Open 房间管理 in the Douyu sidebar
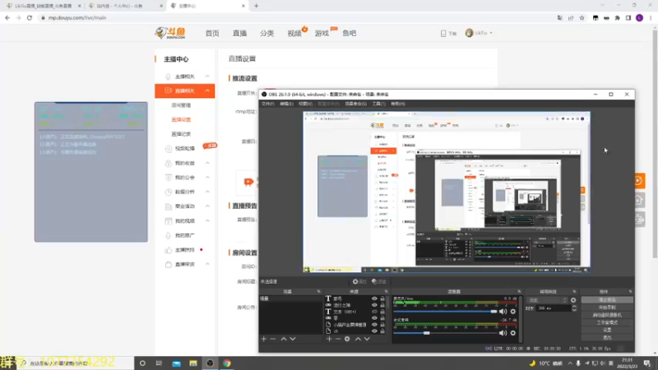 click(181, 105)
